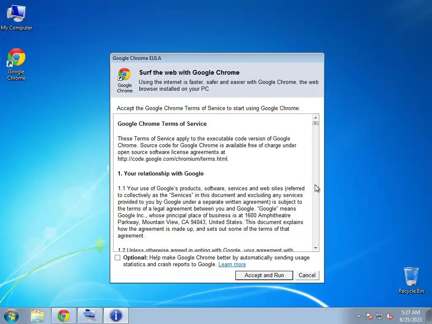This screenshot has width=432, height=324.
Task: Click the Chrome taskbar button
Action: 64,316
